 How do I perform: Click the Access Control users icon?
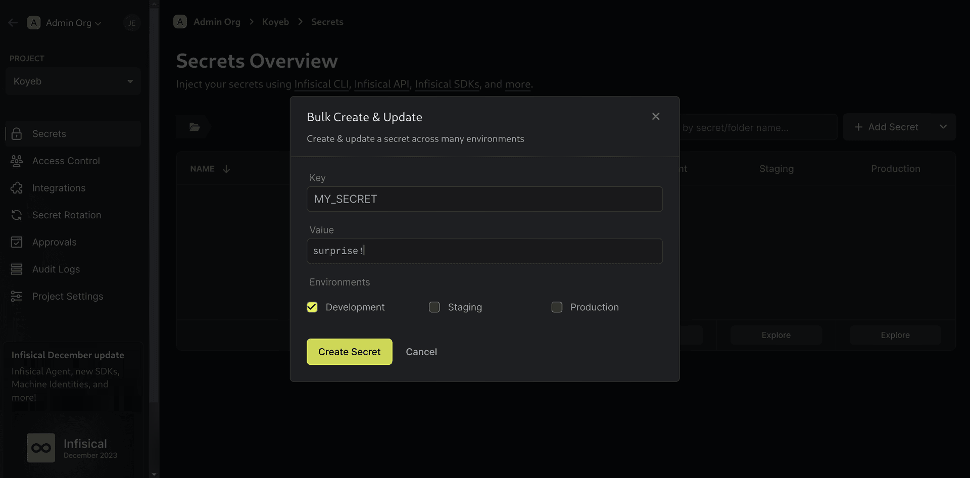tap(17, 161)
